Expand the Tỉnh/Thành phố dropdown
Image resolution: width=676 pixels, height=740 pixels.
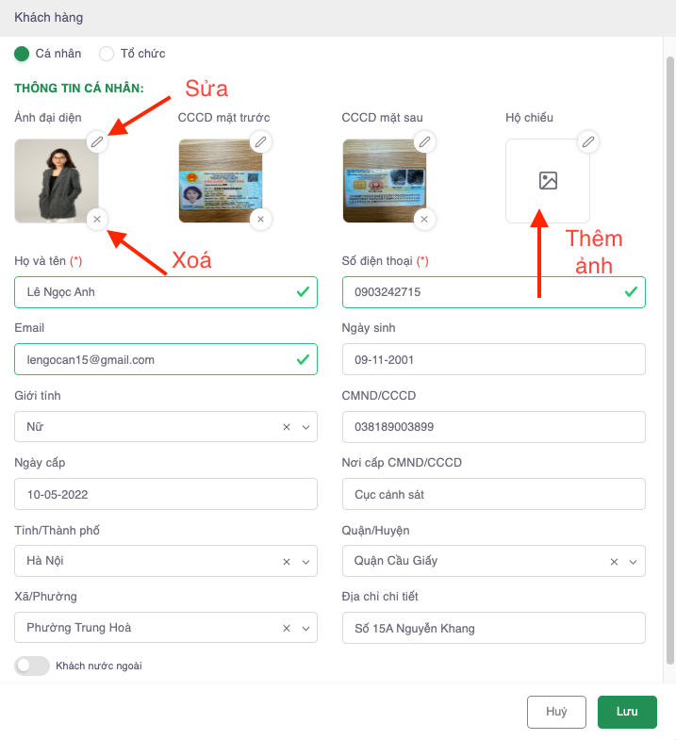[305, 561]
